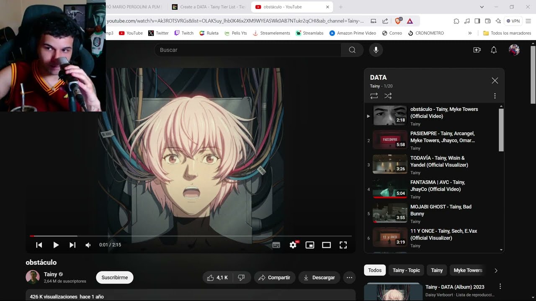
Task: Open browser extensions puzzle icon
Action: click(x=456, y=21)
